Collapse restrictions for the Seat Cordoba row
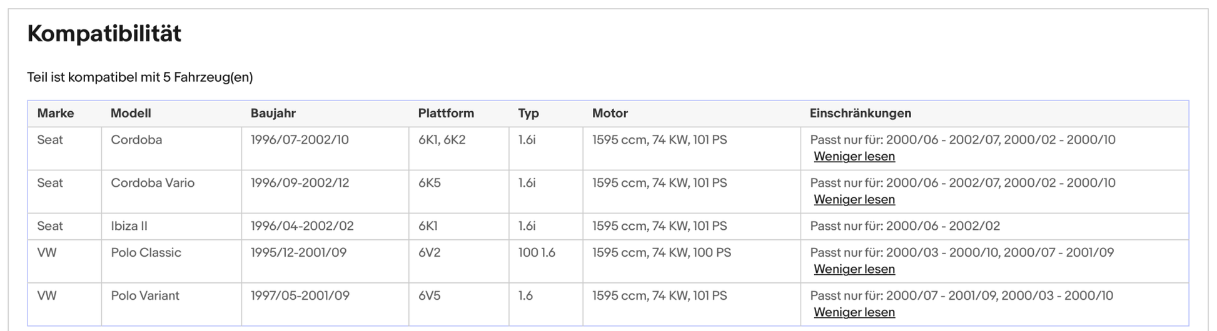1217x331 pixels. (854, 157)
